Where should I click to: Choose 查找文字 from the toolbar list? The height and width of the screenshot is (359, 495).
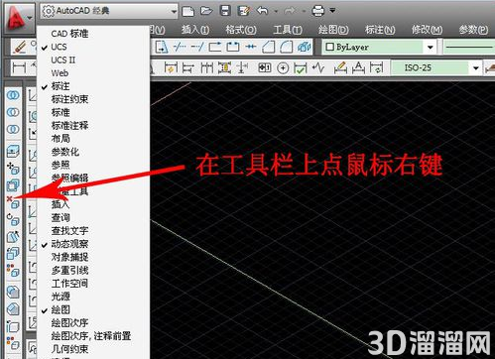click(x=93, y=231)
